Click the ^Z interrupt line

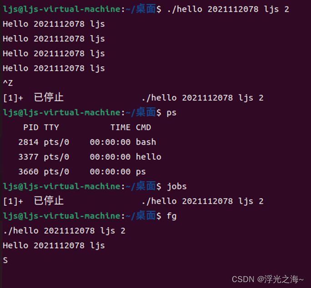click(x=8, y=83)
